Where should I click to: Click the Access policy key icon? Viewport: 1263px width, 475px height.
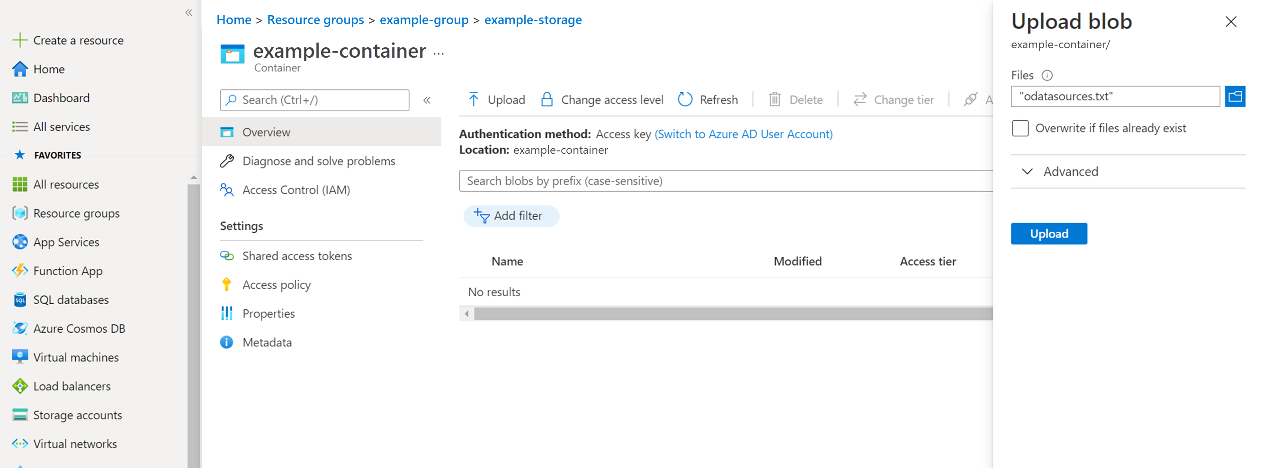point(226,285)
